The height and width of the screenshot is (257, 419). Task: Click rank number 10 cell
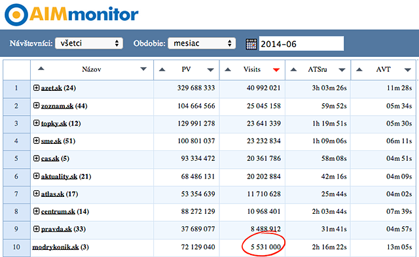click(16, 248)
